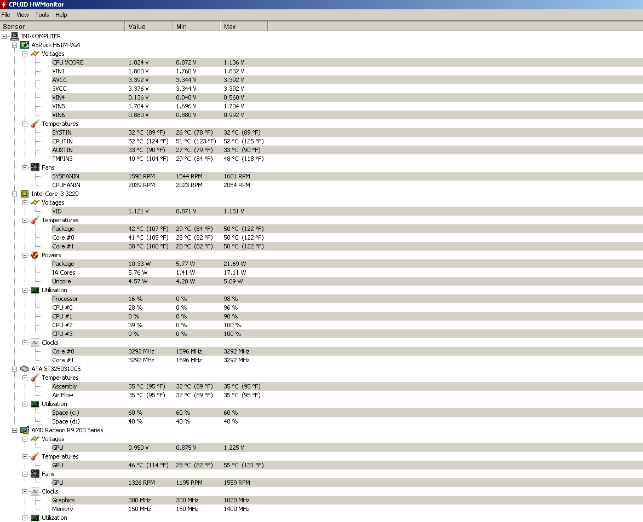
Task: Select the CPU VCORE row
Action: [x=347, y=62]
